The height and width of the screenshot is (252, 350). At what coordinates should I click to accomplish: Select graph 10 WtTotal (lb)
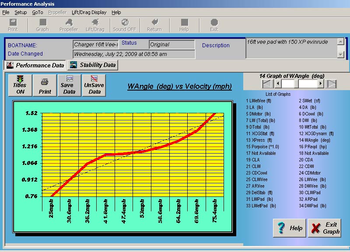[x=312, y=127]
